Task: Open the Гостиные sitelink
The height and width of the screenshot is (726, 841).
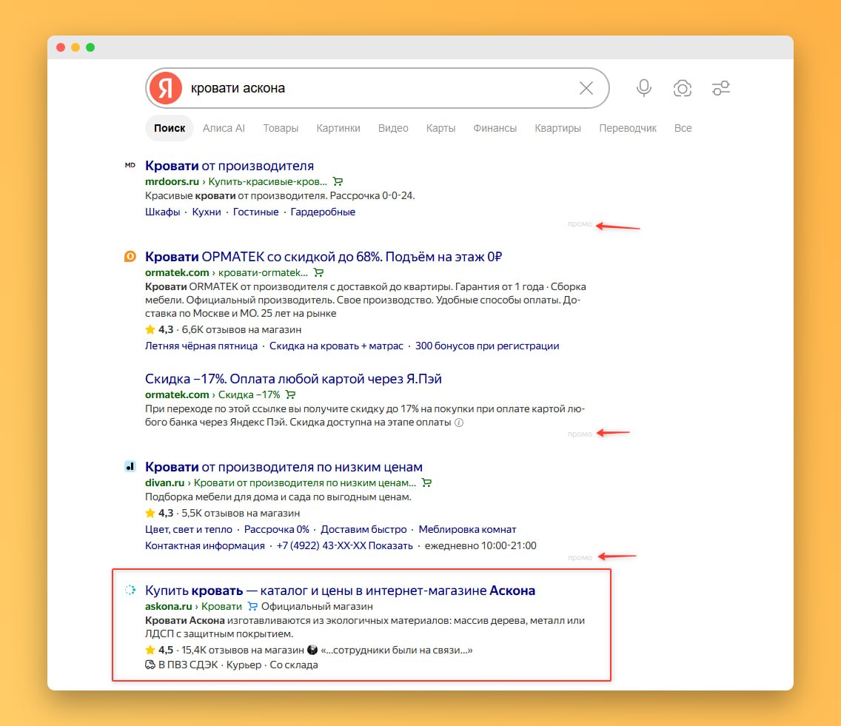Action: pyautogui.click(x=256, y=212)
